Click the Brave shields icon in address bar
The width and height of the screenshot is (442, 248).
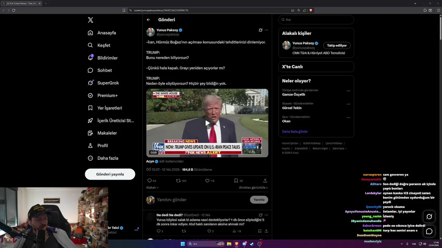point(311,10)
